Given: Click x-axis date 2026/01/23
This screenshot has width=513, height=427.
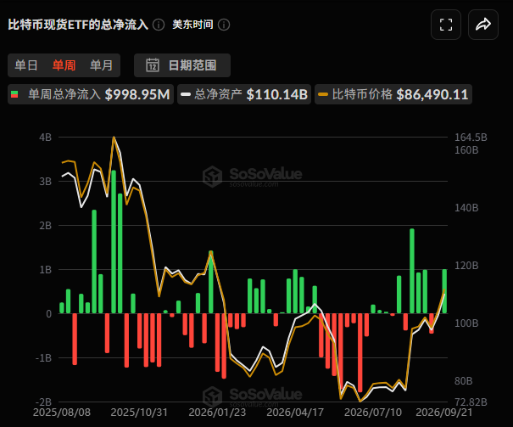Looking at the screenshot, I should (217, 413).
